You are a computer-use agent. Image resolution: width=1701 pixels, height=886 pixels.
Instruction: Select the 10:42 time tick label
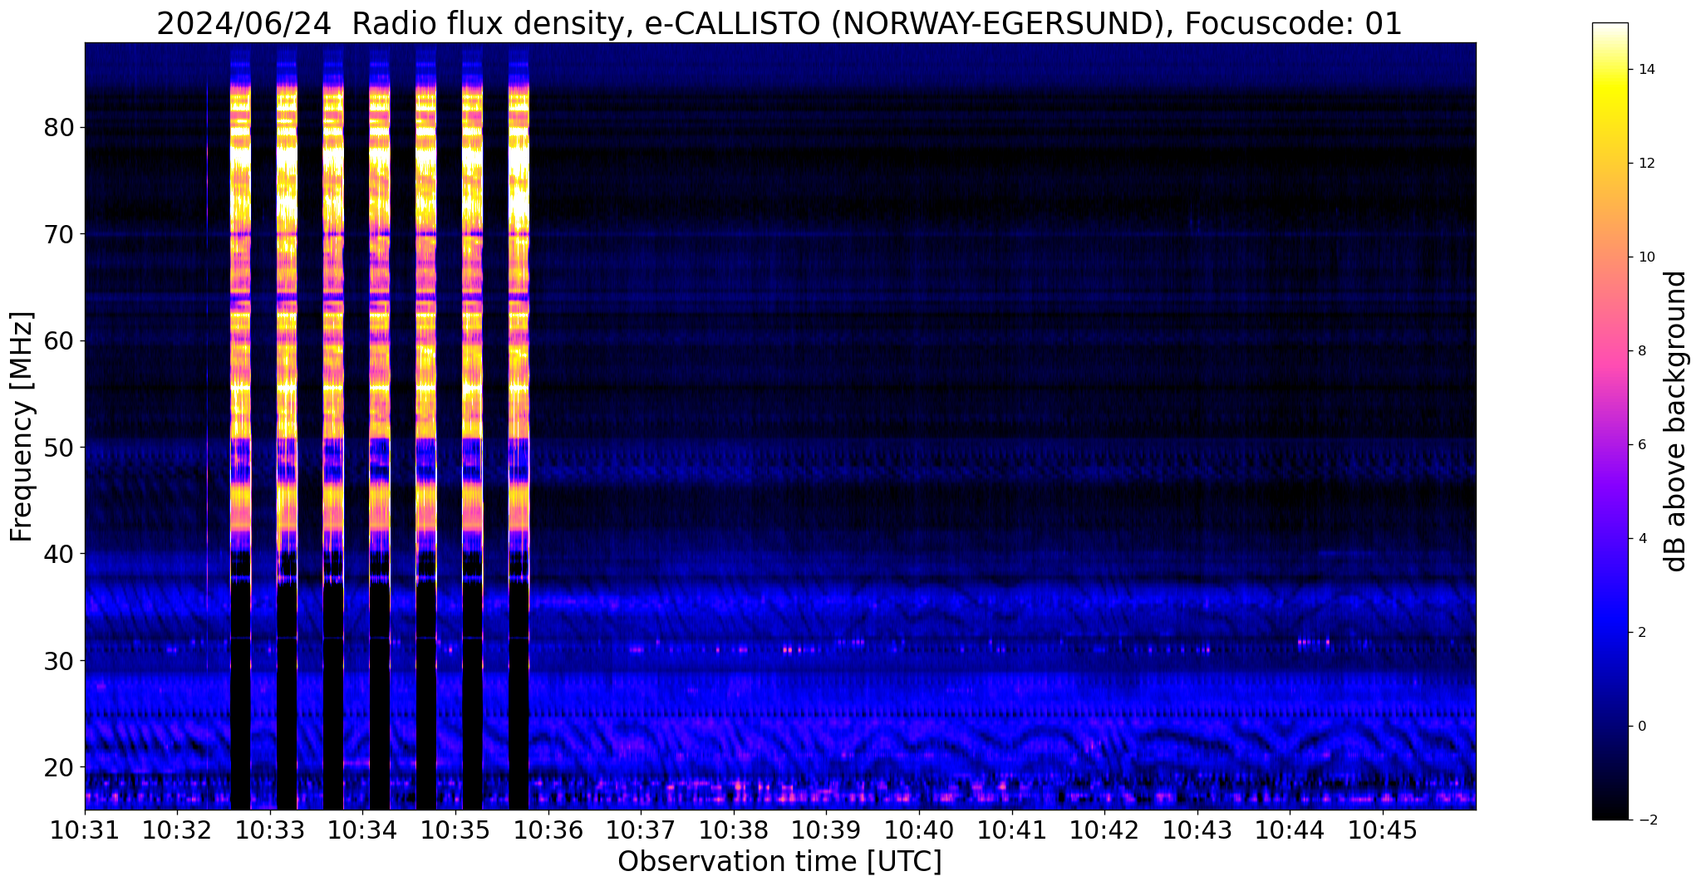[x=1104, y=830]
